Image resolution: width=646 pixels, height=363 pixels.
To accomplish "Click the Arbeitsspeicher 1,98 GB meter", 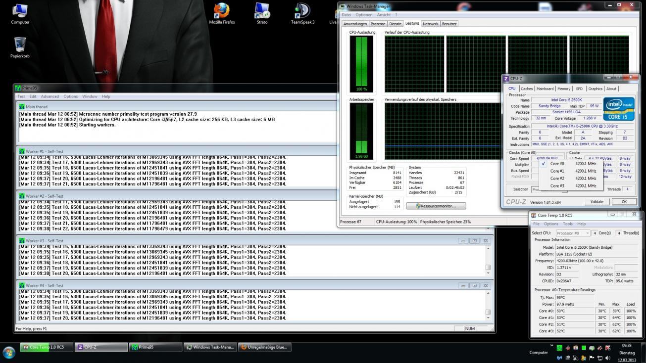I will pyautogui.click(x=361, y=132).
